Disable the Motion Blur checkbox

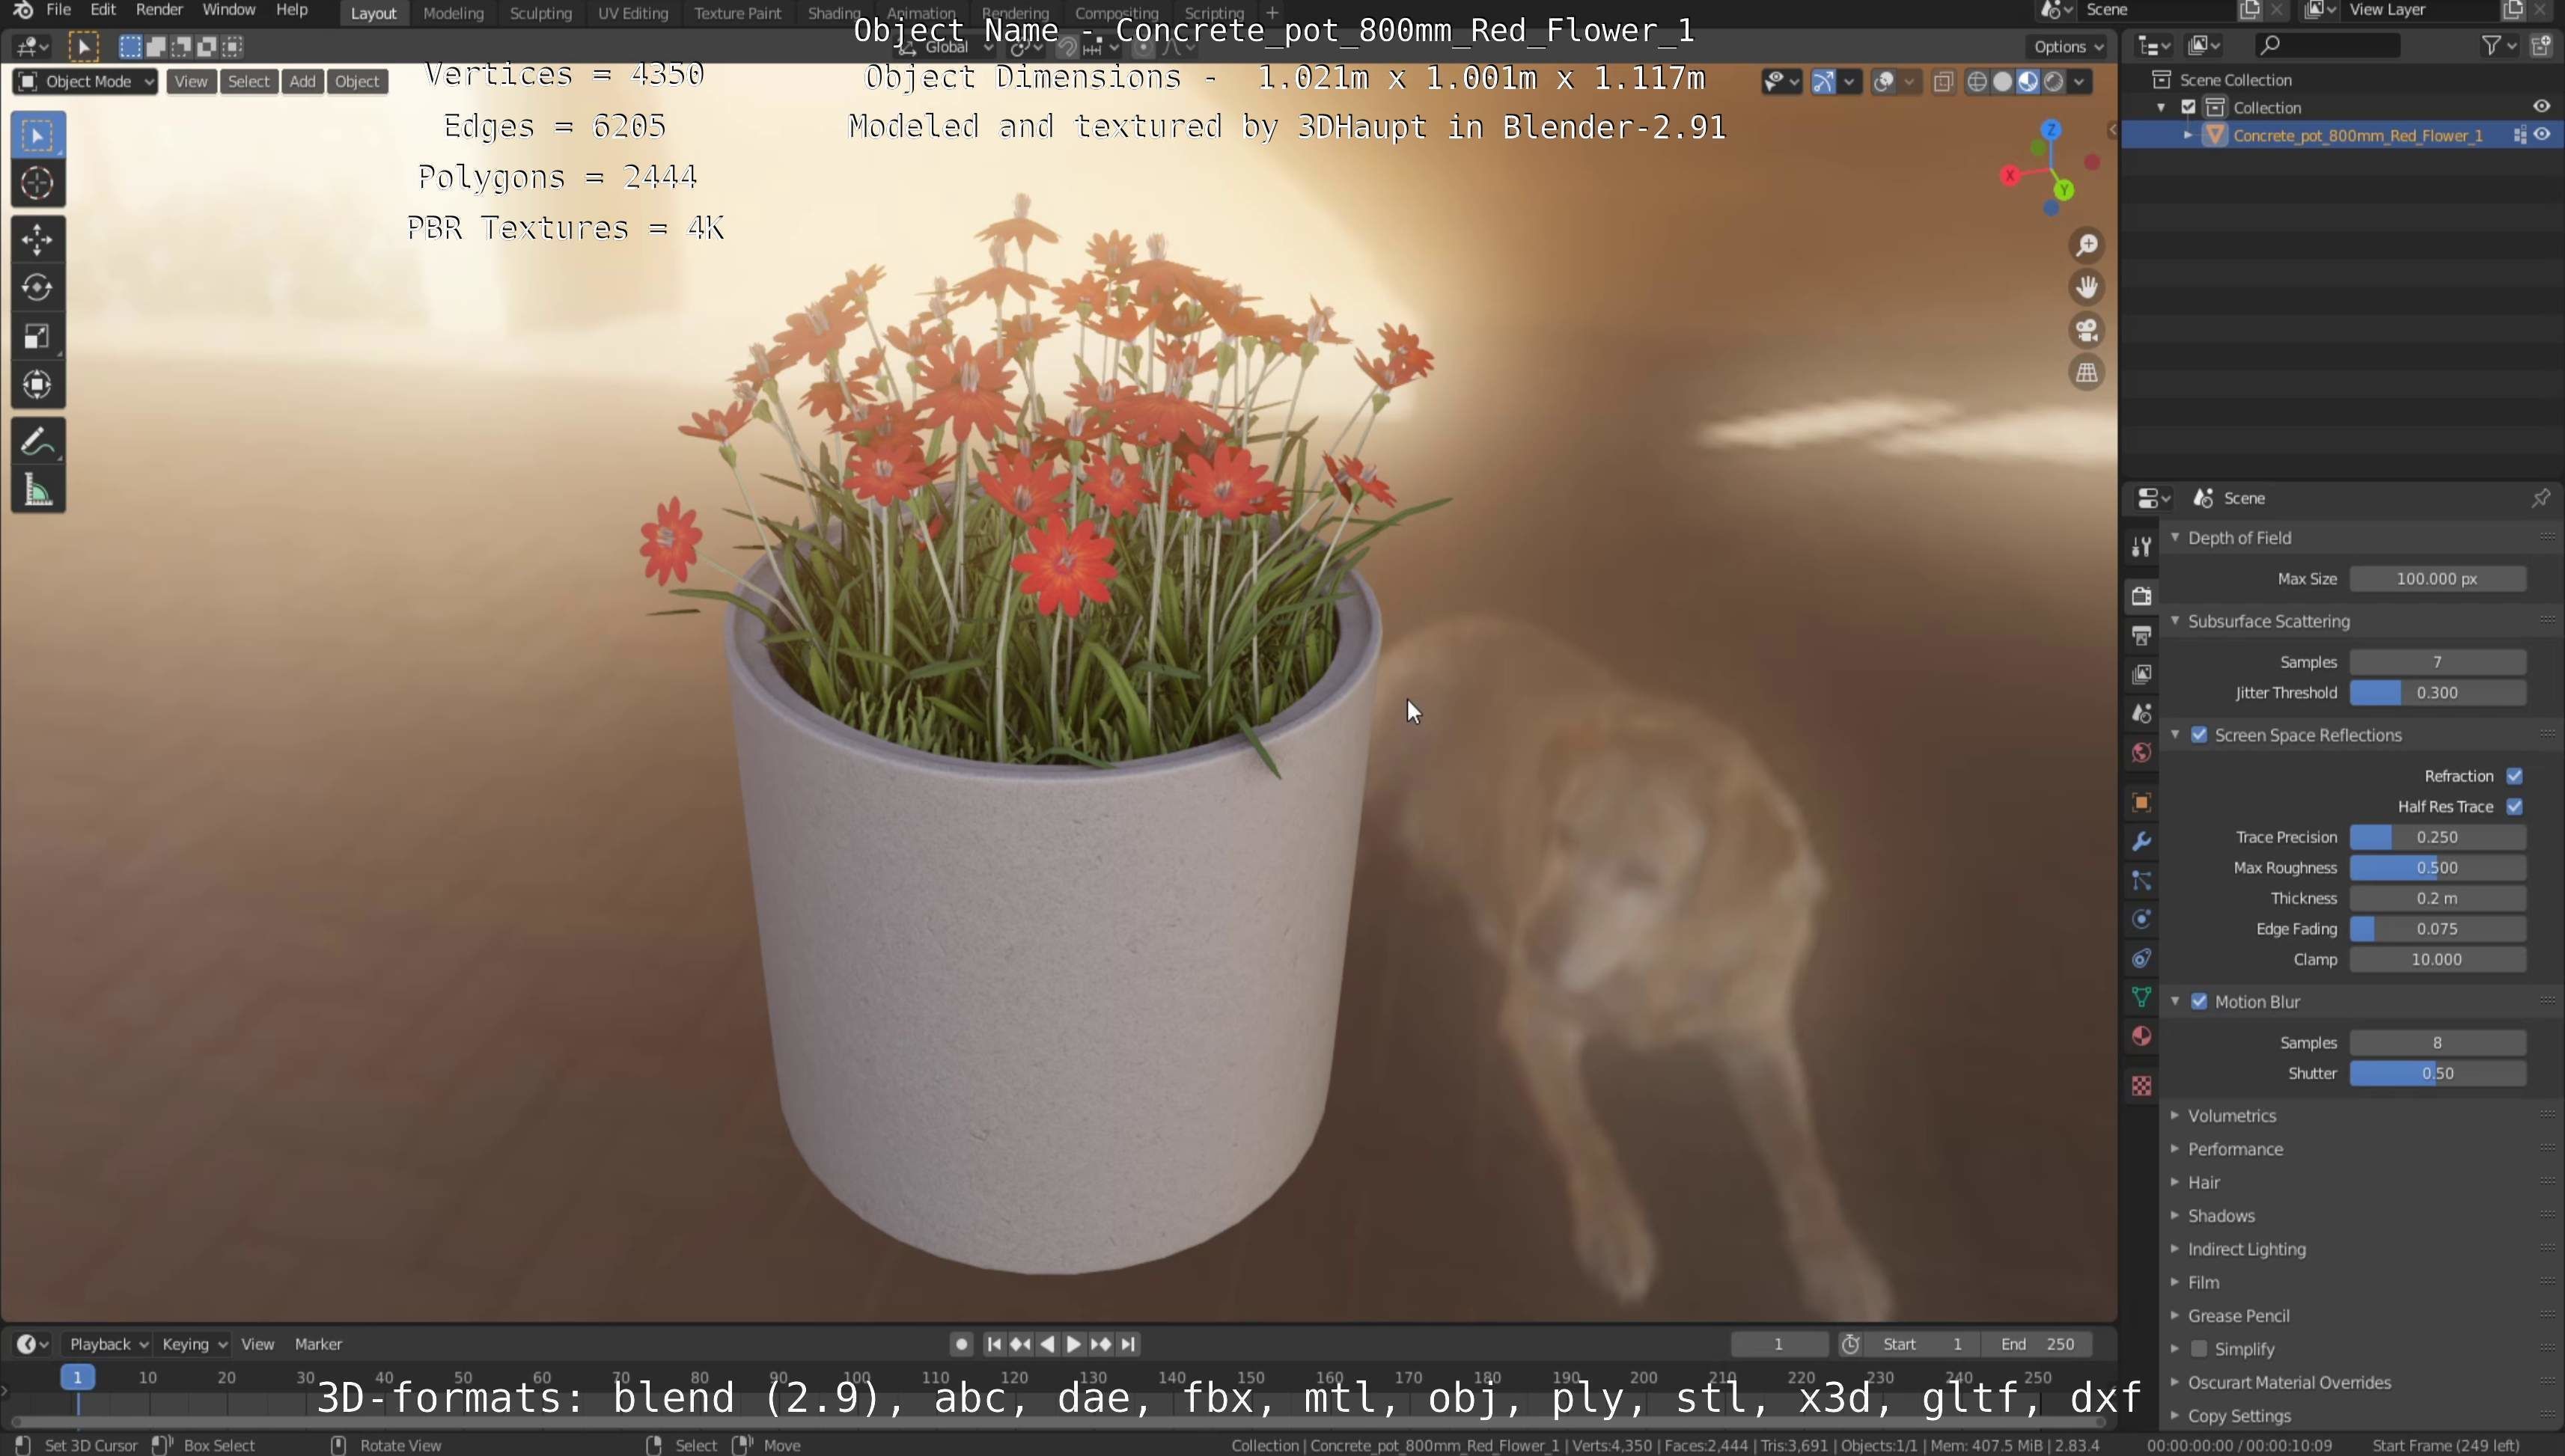pos(2199,1001)
